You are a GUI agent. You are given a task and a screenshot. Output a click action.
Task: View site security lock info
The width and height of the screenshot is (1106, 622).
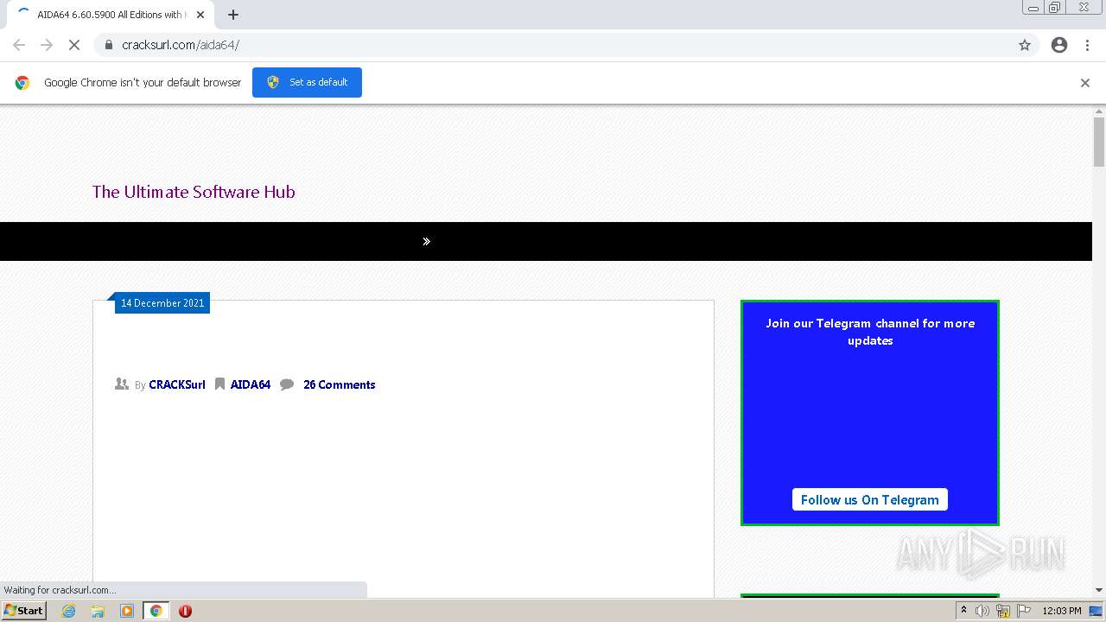pyautogui.click(x=109, y=45)
